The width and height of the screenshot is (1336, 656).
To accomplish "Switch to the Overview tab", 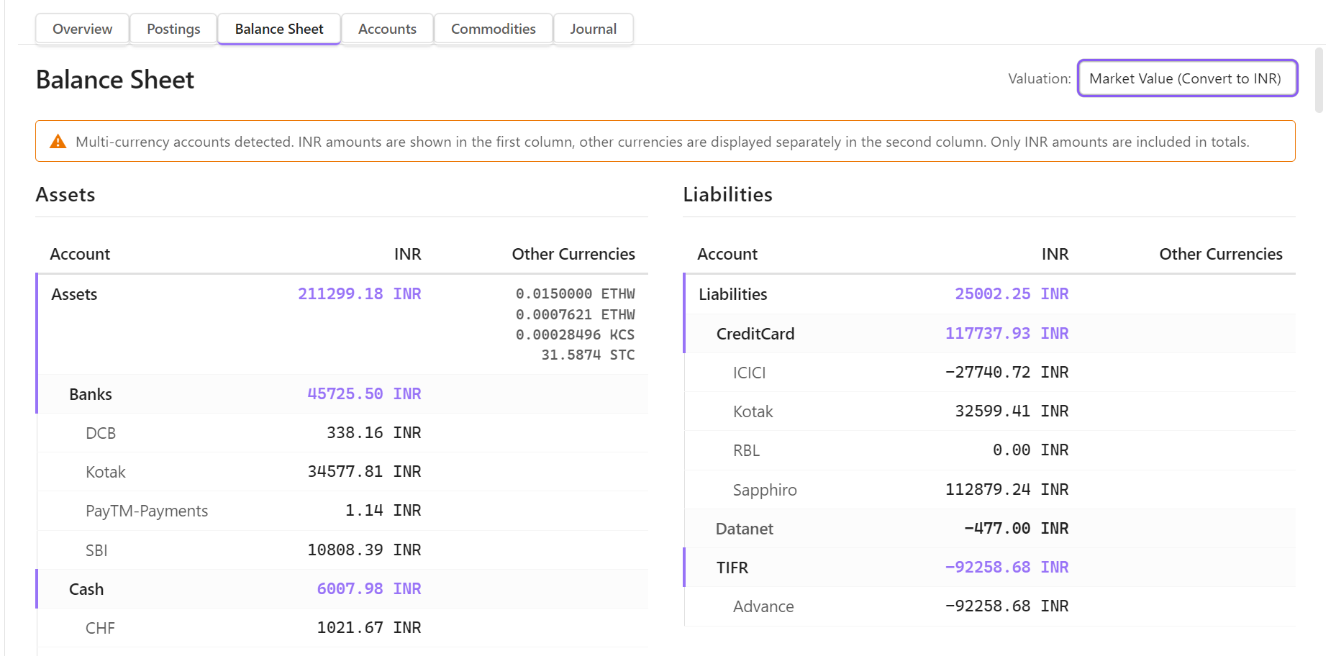I will [82, 29].
